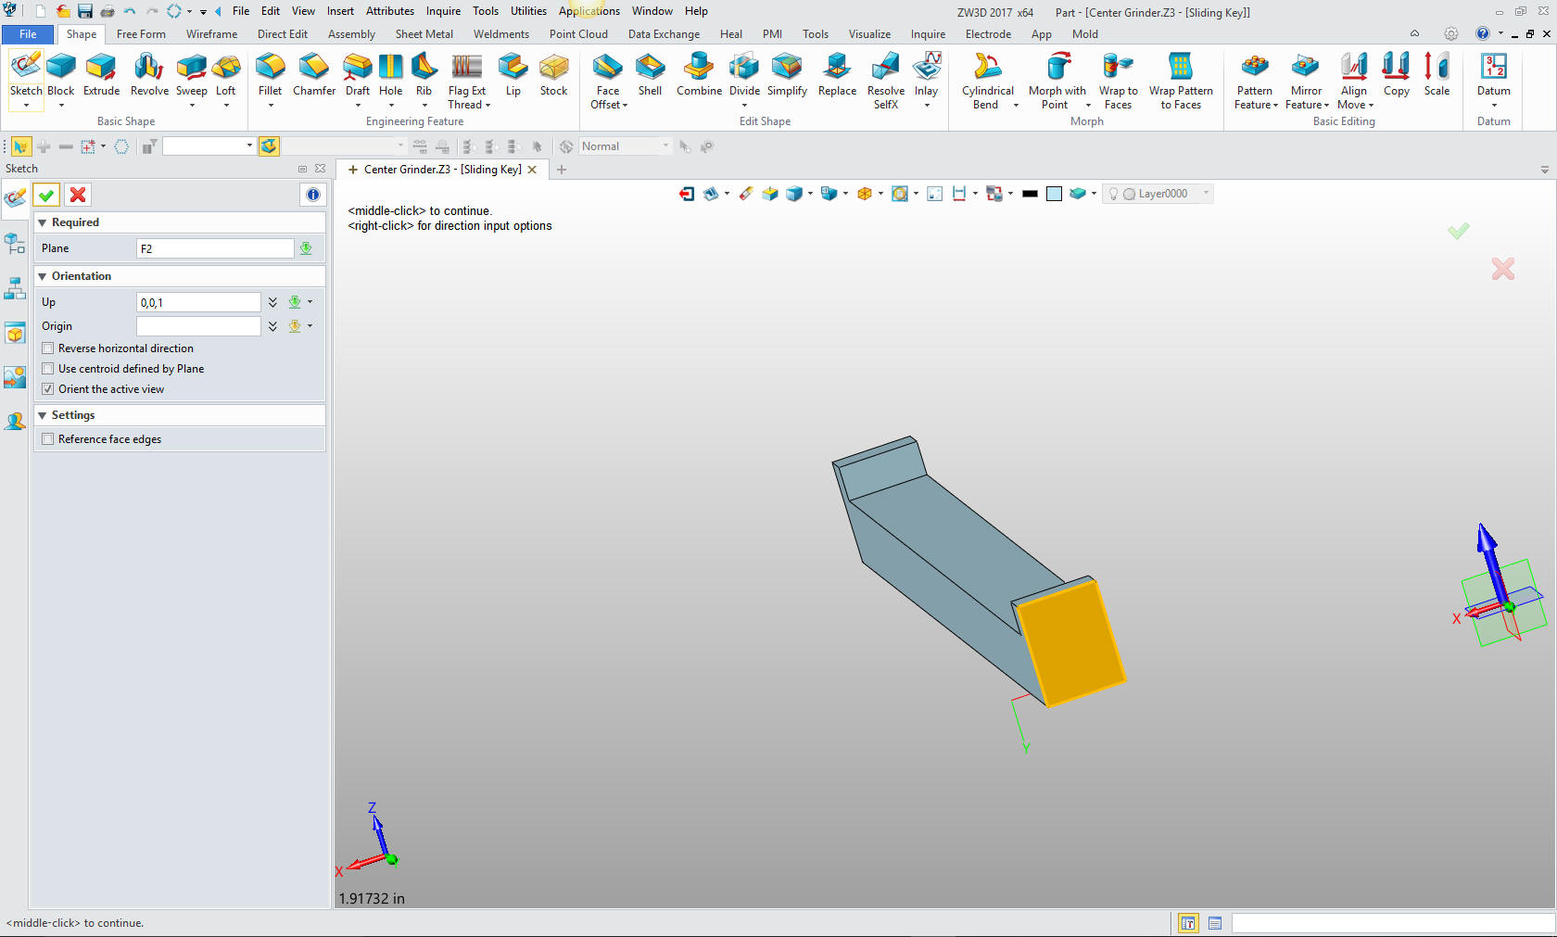Viewport: 1557px width, 937px height.
Task: Open the Cylindrical Bend tool
Action: click(987, 81)
